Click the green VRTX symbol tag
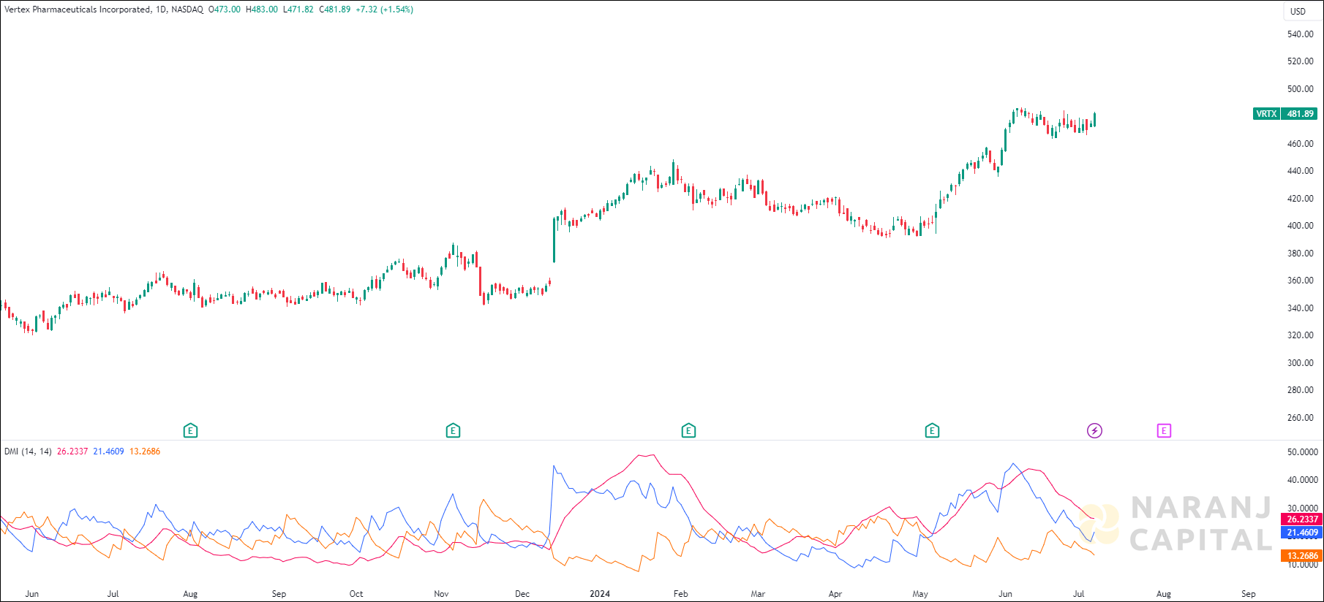Screen dimensions: 1324x602 [x=1266, y=114]
